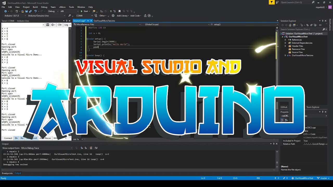Expand the External Dependencies node
Viewport: 333px width, 187px height.
pyautogui.click(x=285, y=43)
